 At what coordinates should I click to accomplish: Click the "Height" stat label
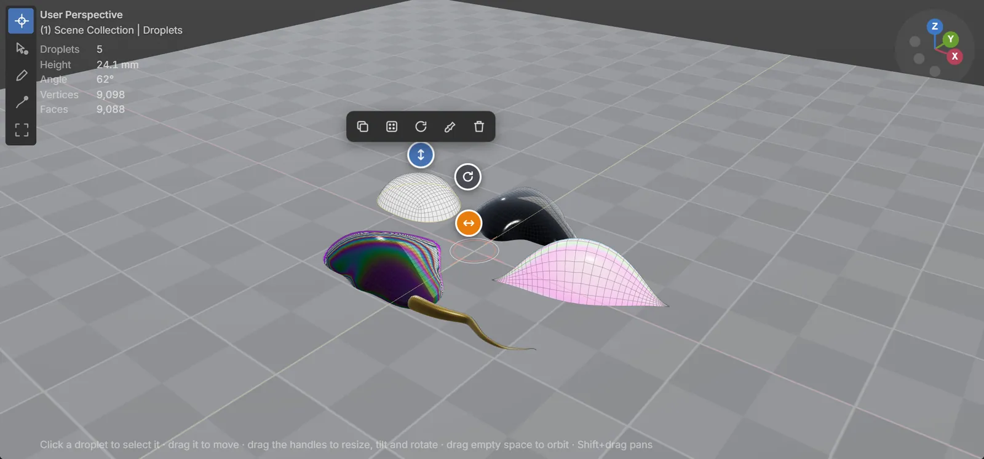click(x=55, y=65)
